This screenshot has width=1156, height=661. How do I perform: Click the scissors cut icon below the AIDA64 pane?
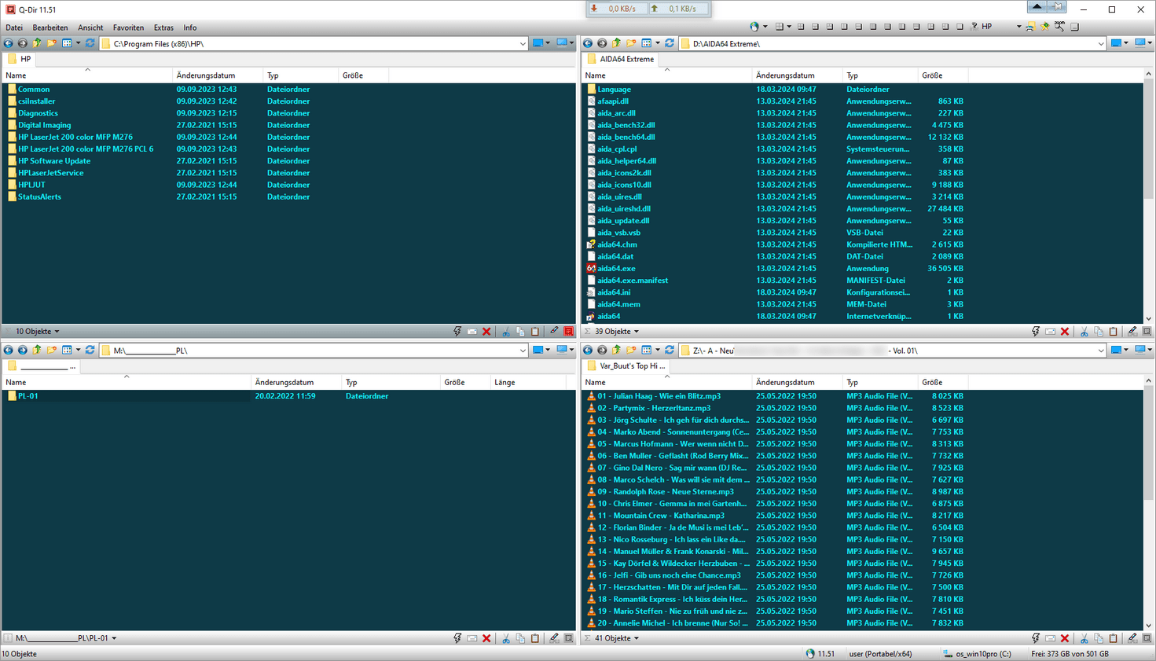pos(1084,332)
